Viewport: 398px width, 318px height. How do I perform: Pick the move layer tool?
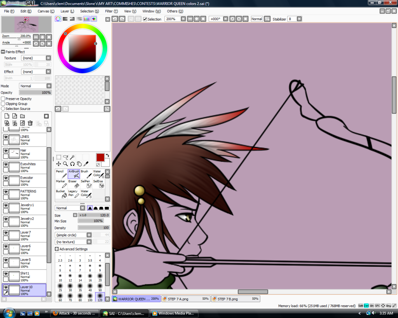coord(59,164)
